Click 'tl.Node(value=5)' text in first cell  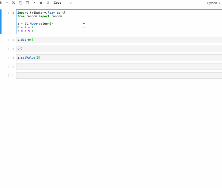[x=39, y=24]
